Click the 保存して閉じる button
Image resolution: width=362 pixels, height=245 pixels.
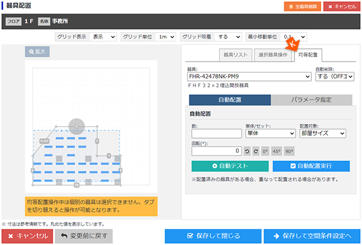coord(212,236)
